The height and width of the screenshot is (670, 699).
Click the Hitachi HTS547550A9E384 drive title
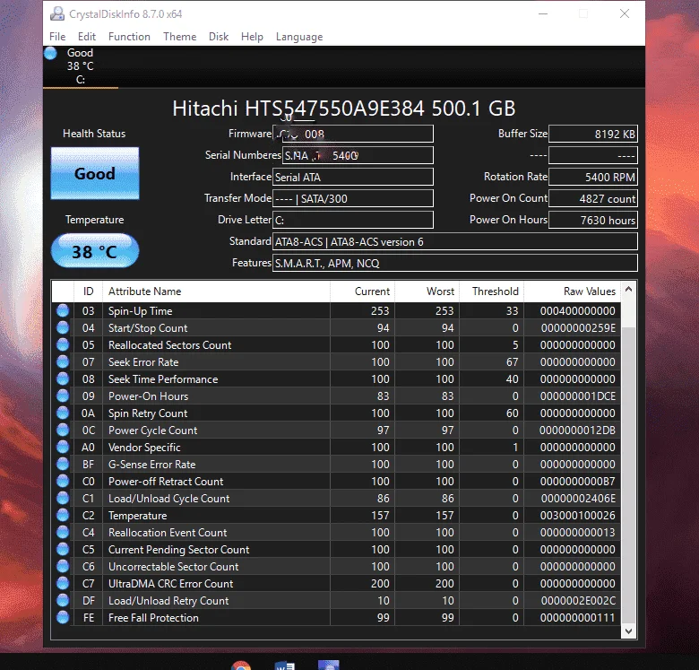(344, 109)
